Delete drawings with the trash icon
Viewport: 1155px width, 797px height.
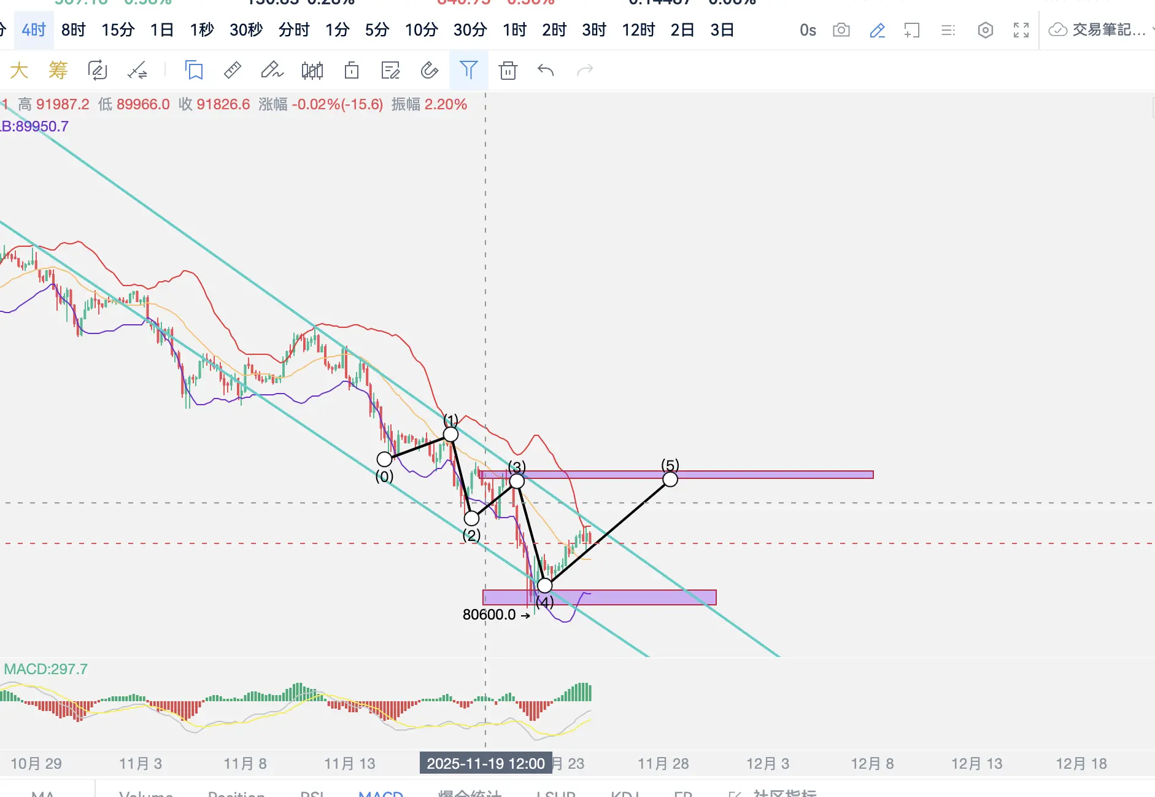pos(508,71)
